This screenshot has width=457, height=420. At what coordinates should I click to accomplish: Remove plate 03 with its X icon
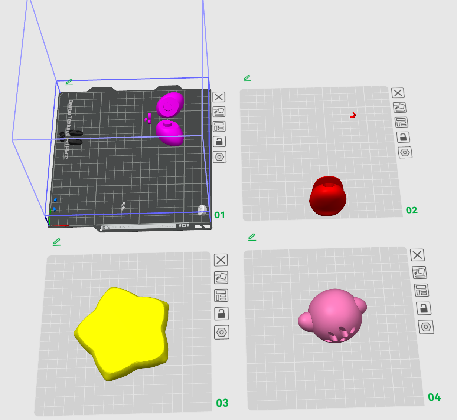(221, 260)
